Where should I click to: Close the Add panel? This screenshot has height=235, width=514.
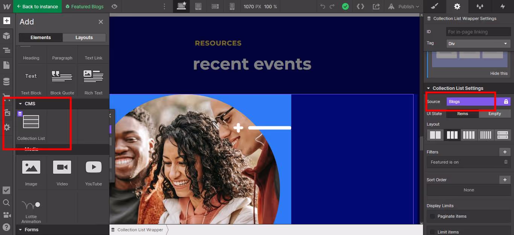(100, 22)
